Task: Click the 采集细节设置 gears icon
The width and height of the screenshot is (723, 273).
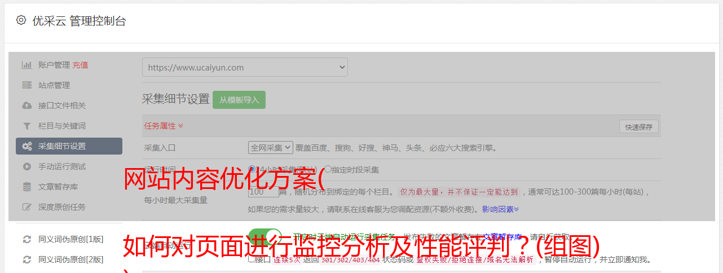Action: point(27,146)
